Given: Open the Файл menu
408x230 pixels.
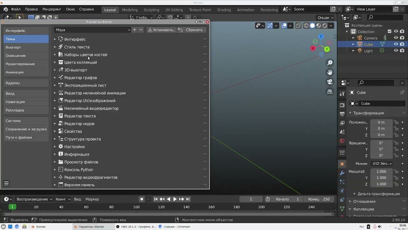Looking at the screenshot, I should [x=16, y=9].
